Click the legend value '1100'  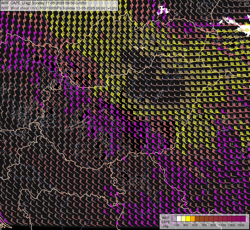pos(222,225)
